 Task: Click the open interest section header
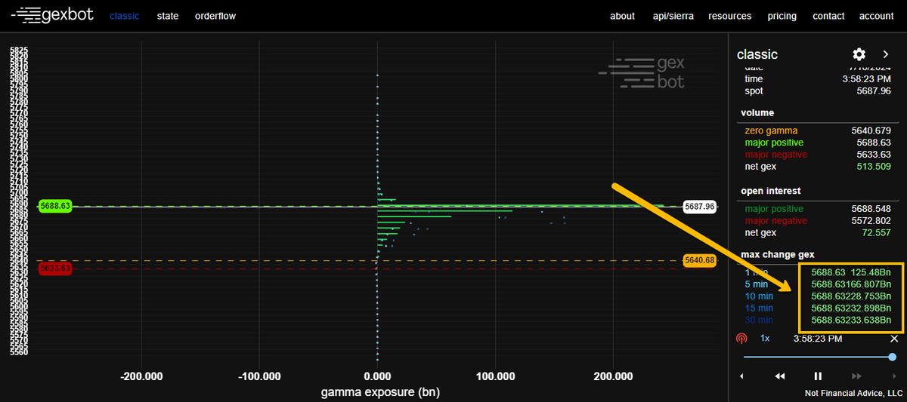click(x=771, y=191)
